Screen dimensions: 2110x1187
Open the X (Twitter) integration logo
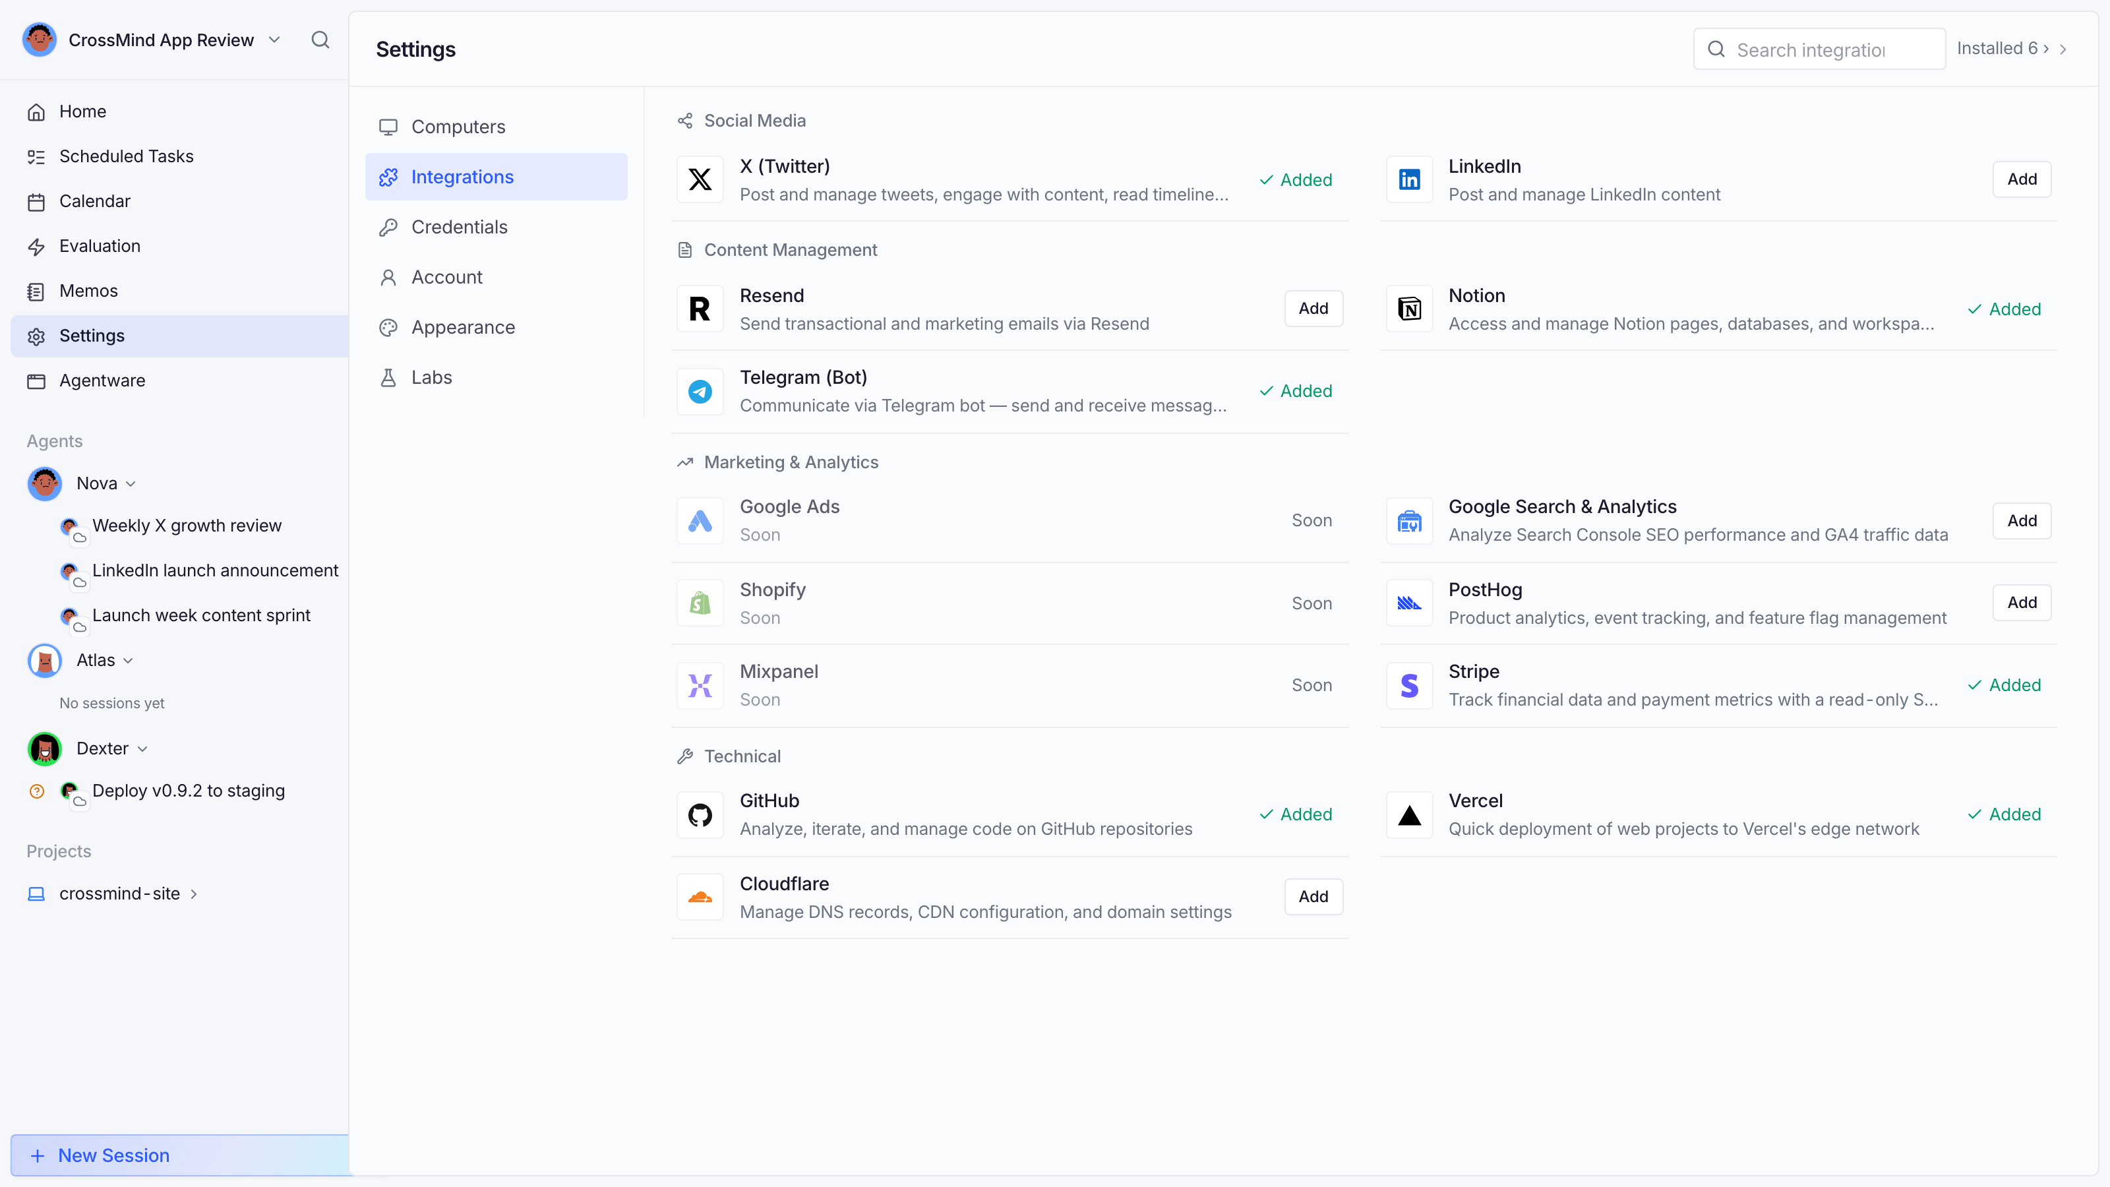tap(700, 179)
